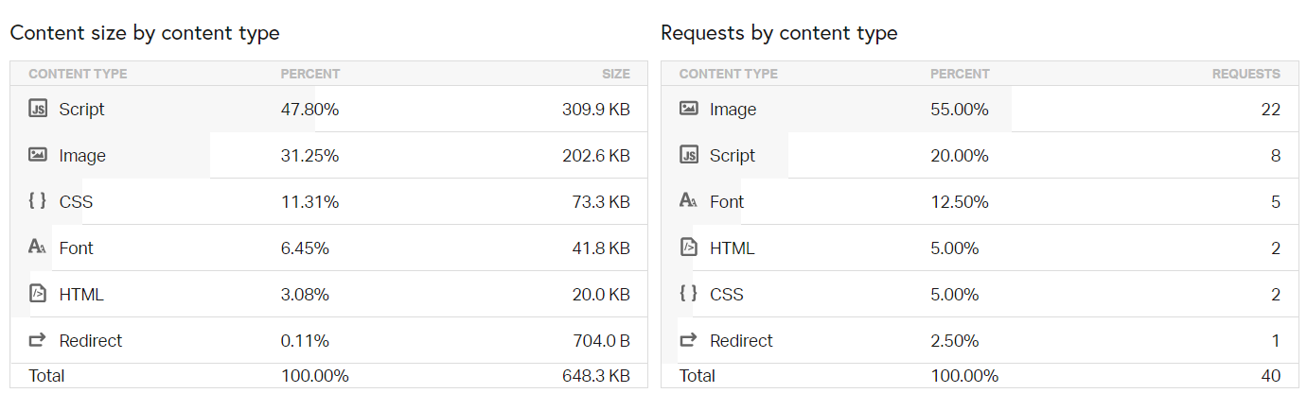
Task: Sort content size table by PERCENT header
Action: (x=309, y=74)
